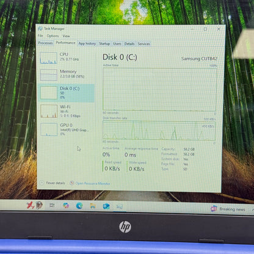Click the Capacity 58.2 GB value
Image resolution: width=254 pixels, height=254 pixels.
tap(189, 149)
